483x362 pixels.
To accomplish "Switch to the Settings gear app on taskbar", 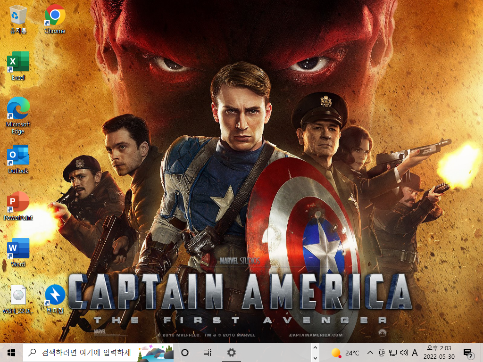I will point(231,353).
